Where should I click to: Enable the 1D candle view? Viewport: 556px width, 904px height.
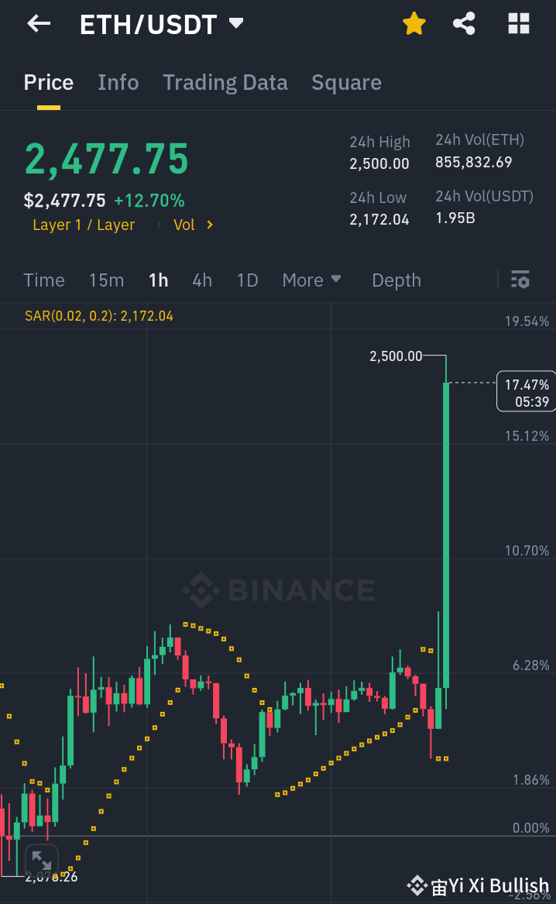point(247,280)
